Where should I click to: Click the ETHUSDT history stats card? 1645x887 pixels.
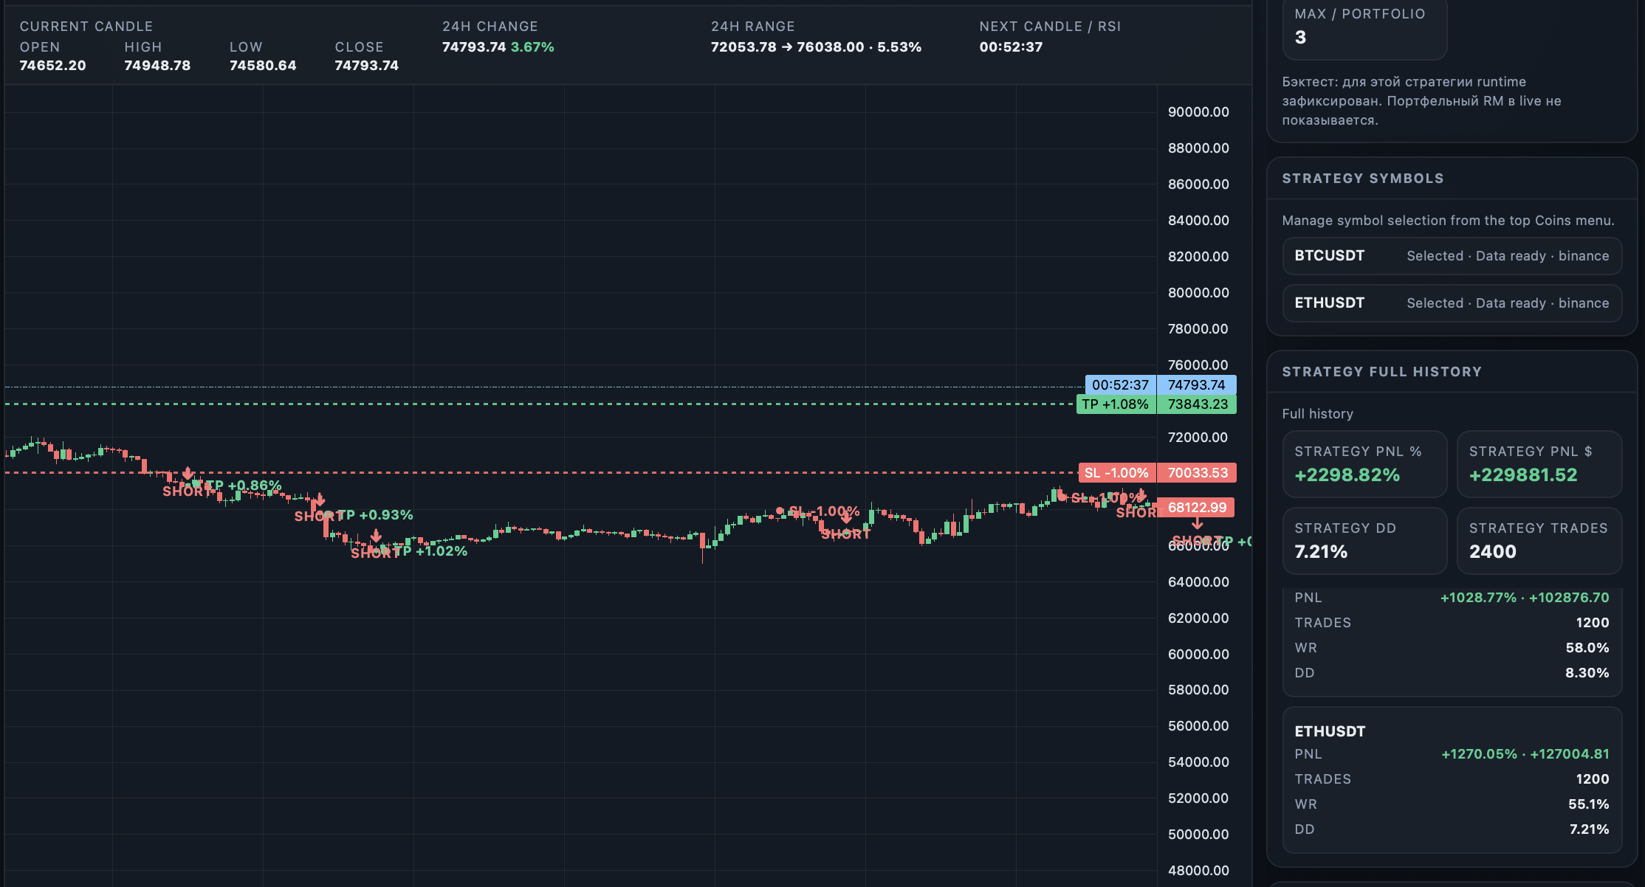tap(1452, 780)
